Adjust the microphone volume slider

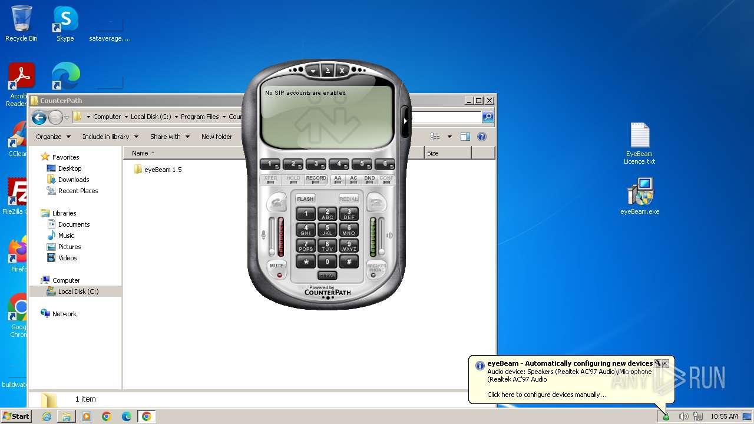tap(272, 237)
